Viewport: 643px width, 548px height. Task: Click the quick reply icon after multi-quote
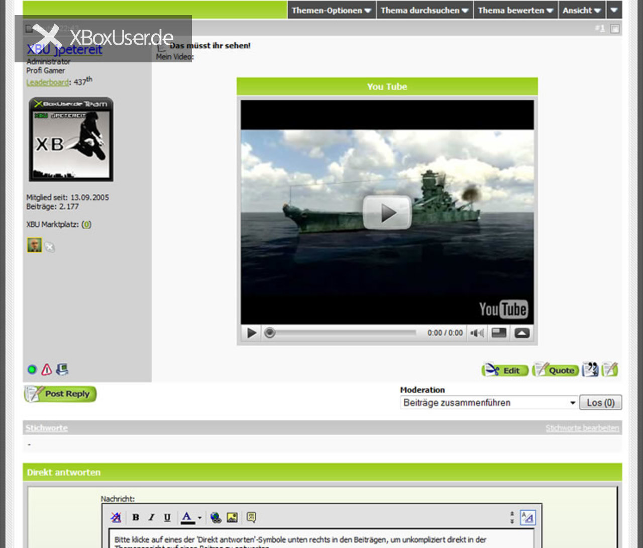[x=610, y=370]
